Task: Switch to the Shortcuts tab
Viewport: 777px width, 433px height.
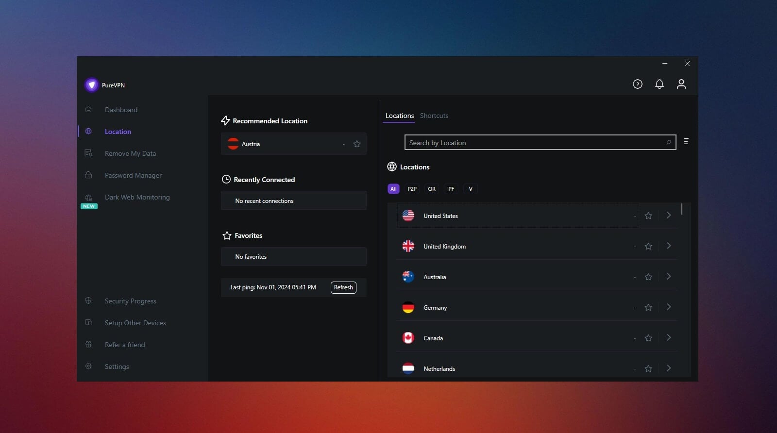Action: click(x=434, y=116)
